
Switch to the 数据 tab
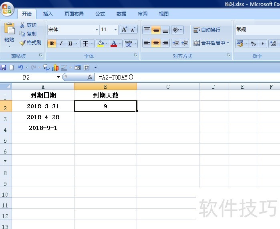(x=121, y=14)
